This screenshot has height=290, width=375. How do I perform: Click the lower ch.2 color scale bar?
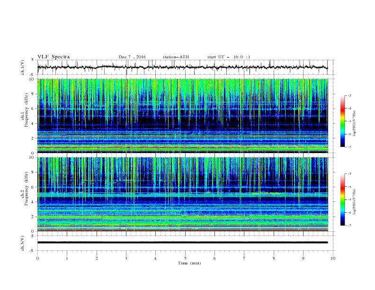tap(342, 199)
